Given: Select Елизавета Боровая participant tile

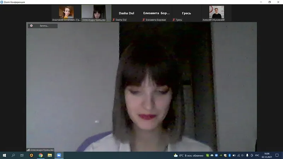Looking at the screenshot, I should pyautogui.click(x=156, y=13).
